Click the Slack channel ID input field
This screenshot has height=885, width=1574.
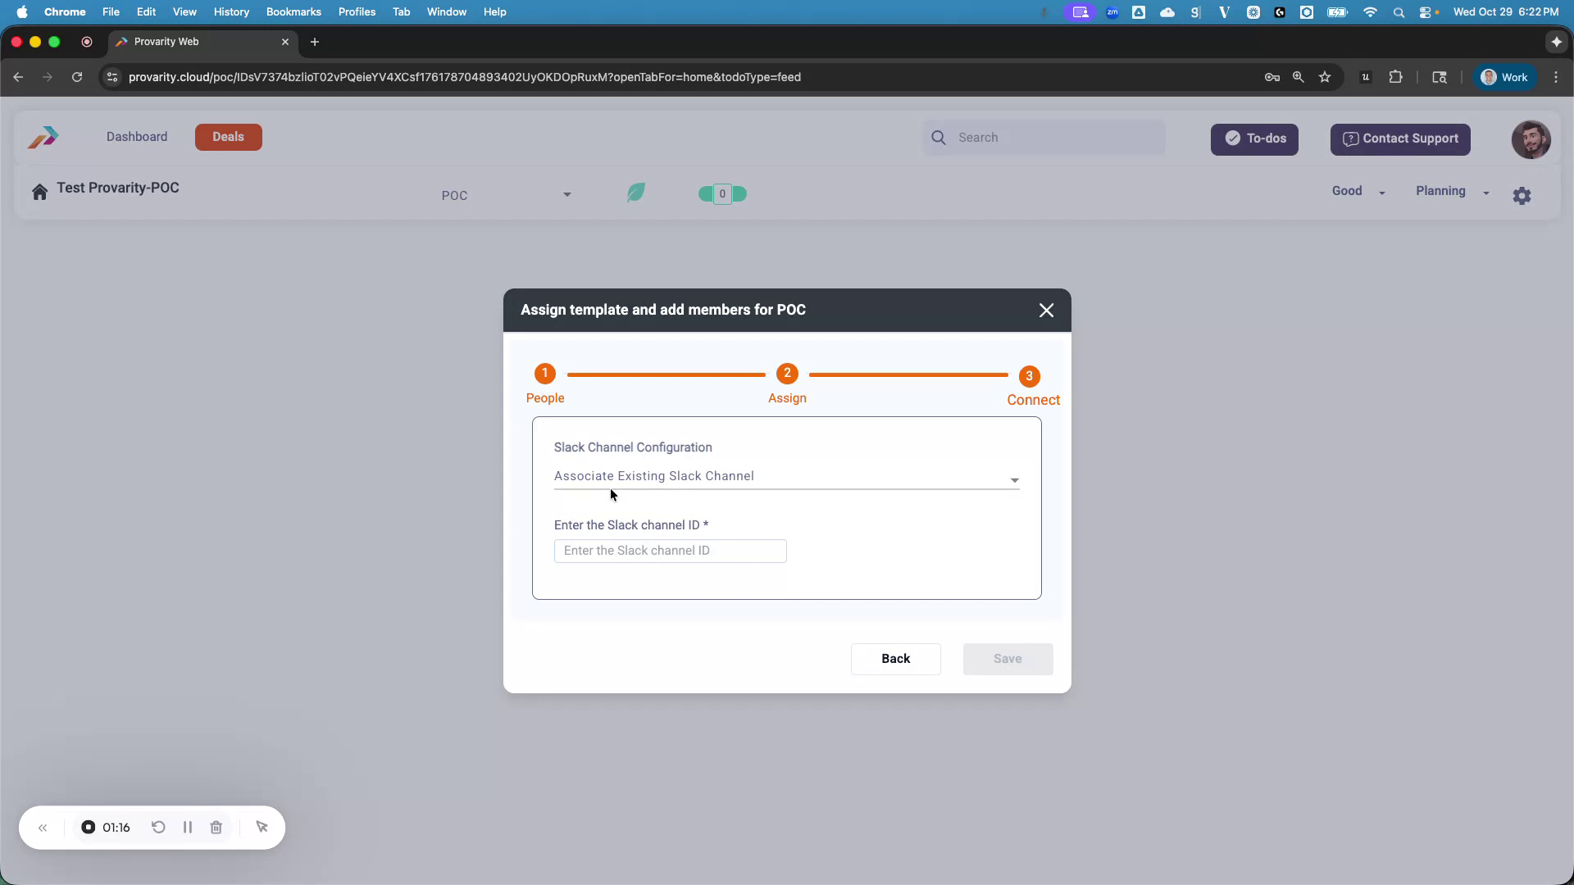[670, 551]
